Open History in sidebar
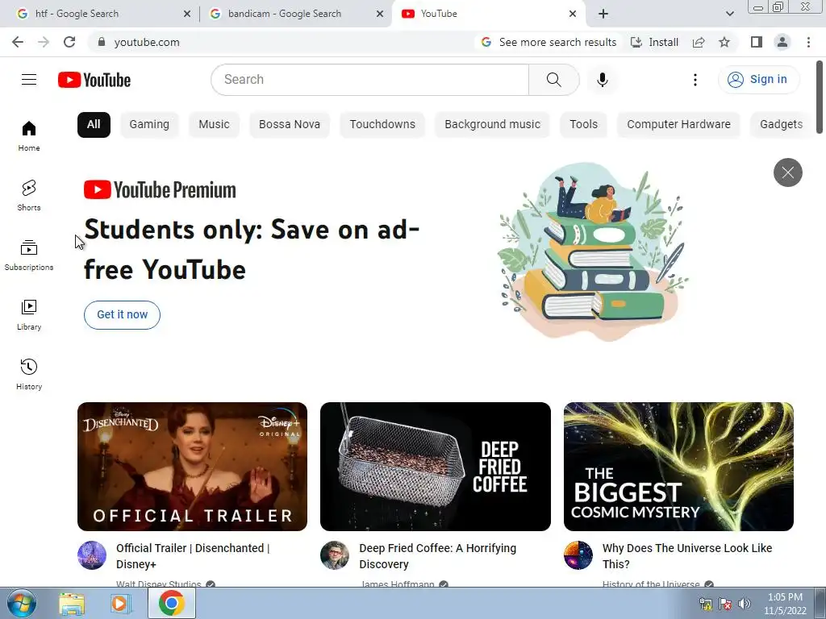 click(x=29, y=374)
